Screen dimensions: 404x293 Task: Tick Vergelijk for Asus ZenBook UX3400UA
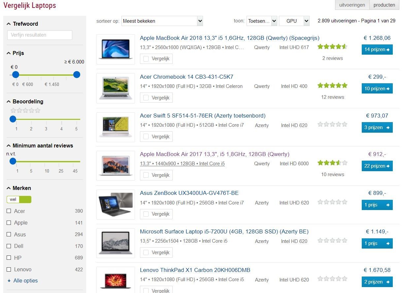[146, 214]
